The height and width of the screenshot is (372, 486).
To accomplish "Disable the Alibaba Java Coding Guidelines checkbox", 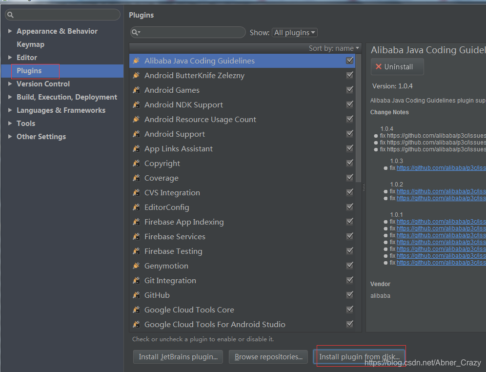I will 350,61.
